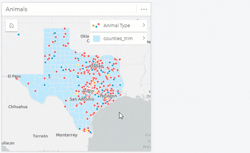The height and width of the screenshot is (153, 250).
Task: Select the red dot atop the Texas panhandle
Action: tap(64, 29)
